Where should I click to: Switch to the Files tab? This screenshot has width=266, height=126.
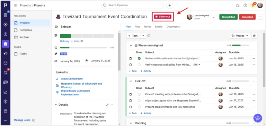click(138, 27)
